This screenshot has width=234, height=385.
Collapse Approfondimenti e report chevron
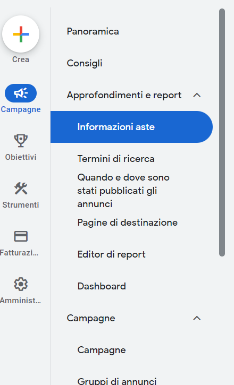click(x=197, y=95)
